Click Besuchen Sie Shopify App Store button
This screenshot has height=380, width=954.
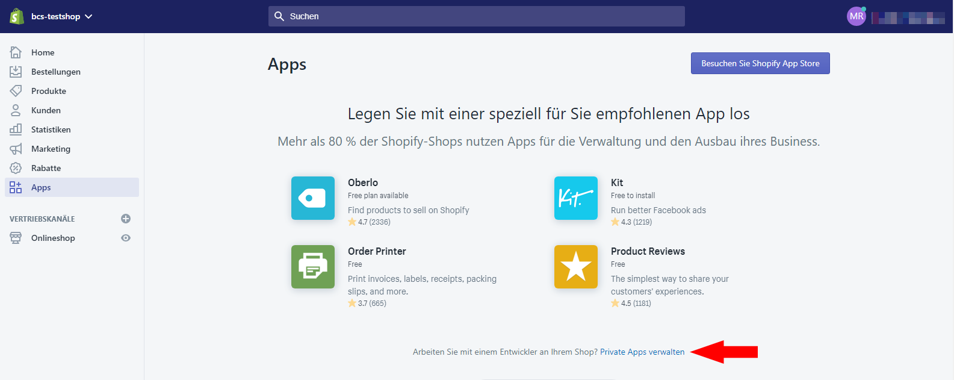point(760,63)
